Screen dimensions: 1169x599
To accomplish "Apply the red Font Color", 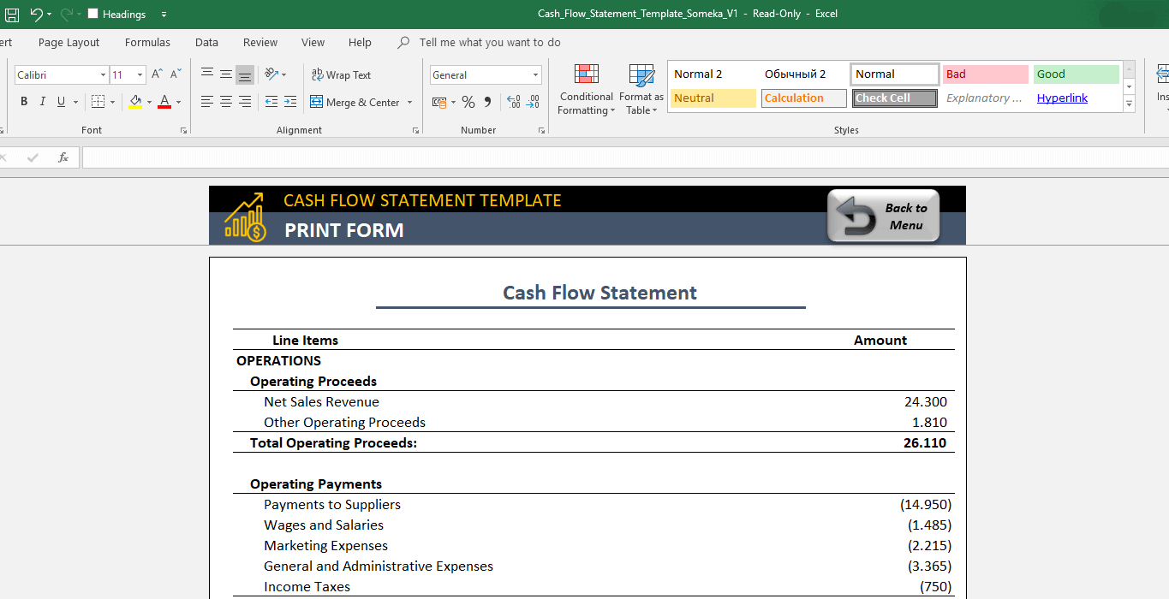I will tap(164, 102).
